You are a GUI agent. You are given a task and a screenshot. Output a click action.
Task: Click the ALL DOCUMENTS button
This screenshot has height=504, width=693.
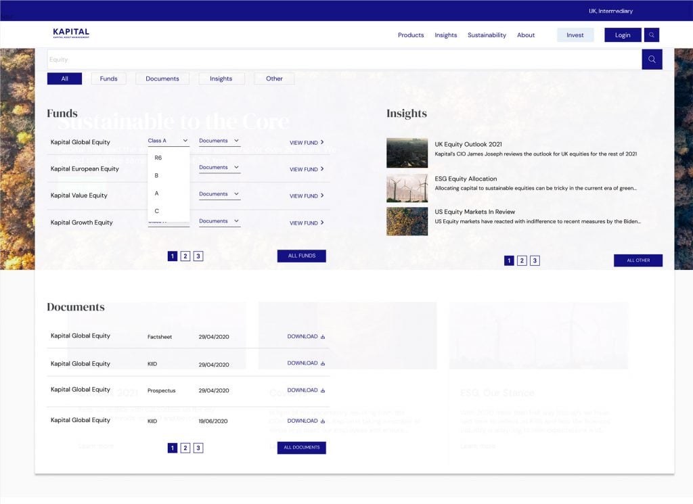301,447
